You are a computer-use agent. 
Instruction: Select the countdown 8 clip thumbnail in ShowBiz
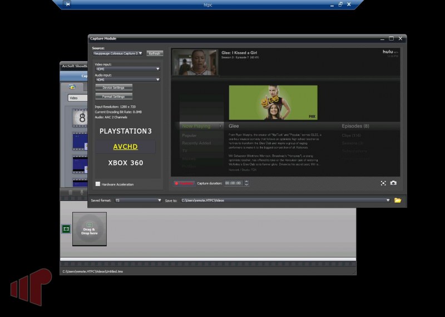[80, 118]
